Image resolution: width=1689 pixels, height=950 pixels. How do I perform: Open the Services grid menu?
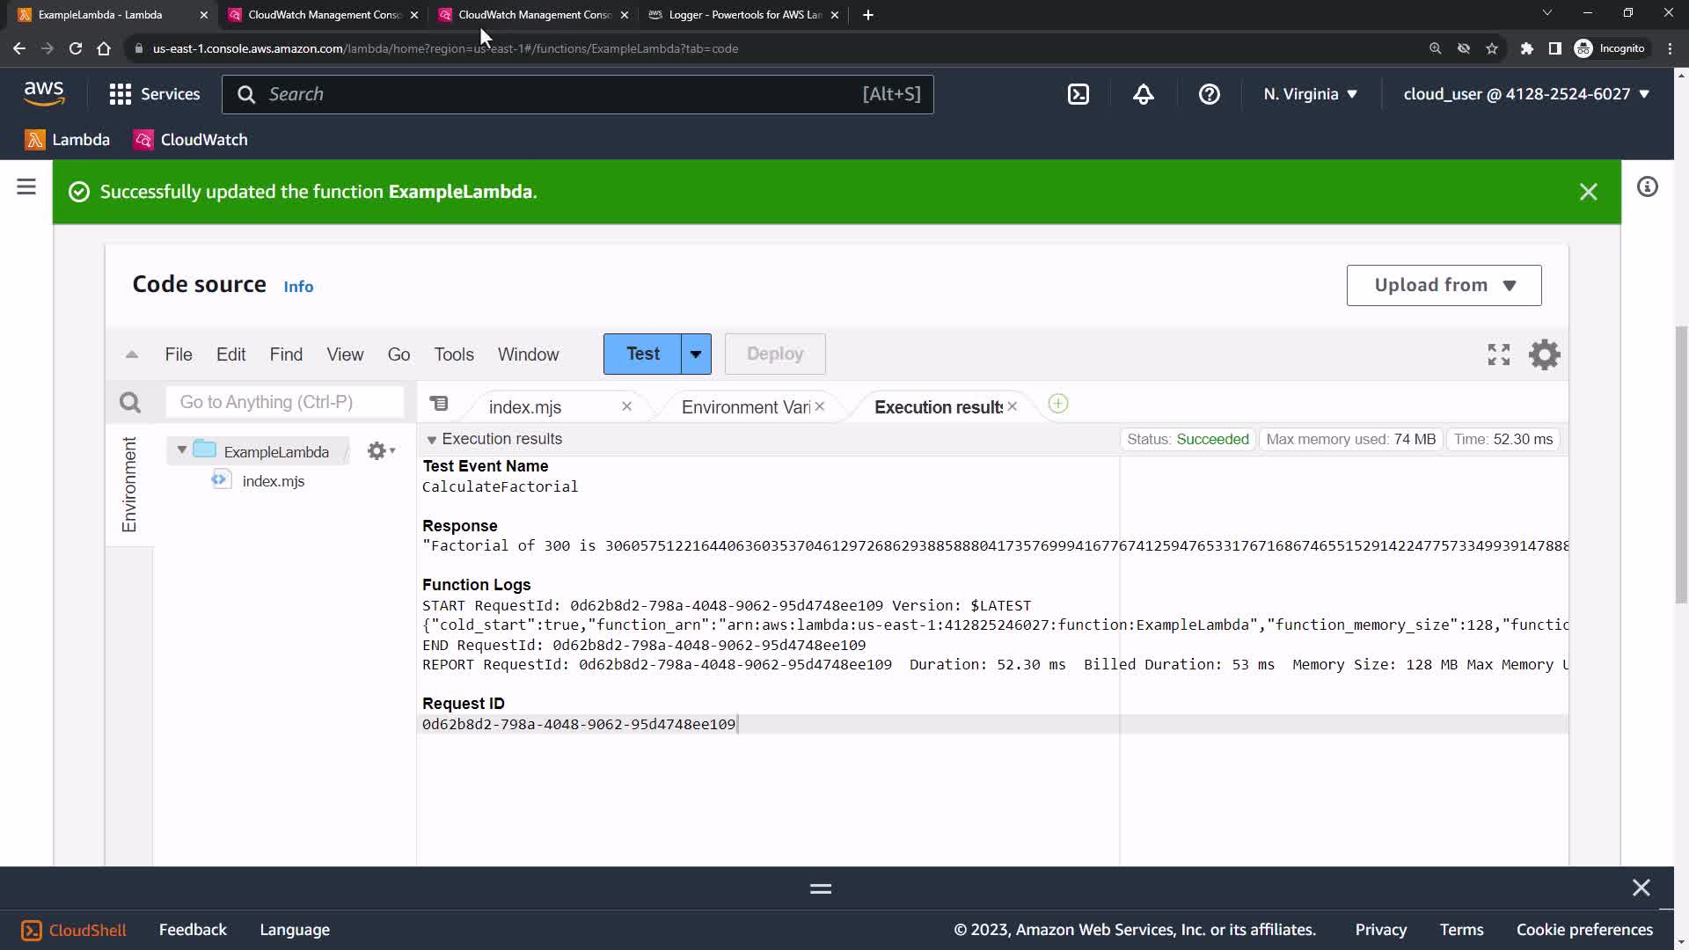(x=121, y=94)
